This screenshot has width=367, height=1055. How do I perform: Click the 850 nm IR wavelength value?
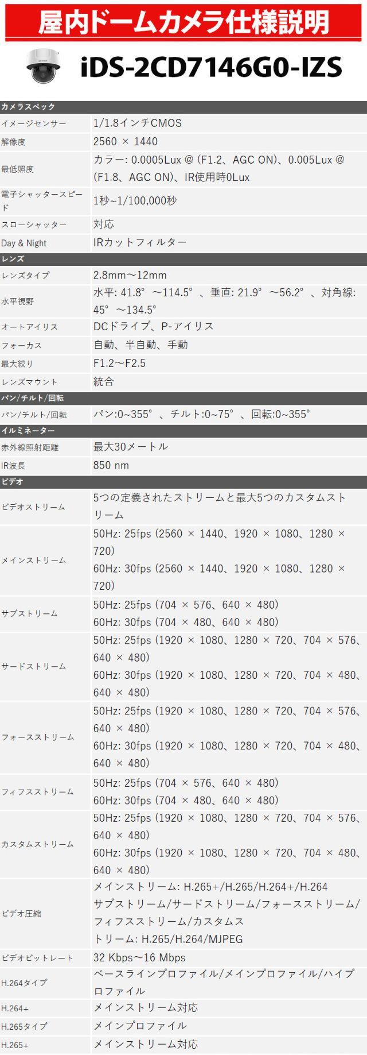point(111,466)
